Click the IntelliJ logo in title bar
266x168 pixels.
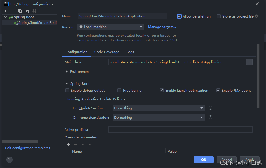coord(6,4)
